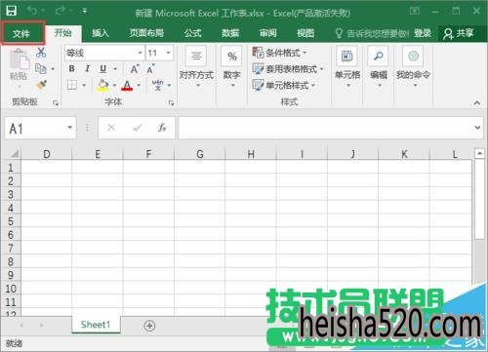Click the New Sheet plus icon
Viewport: 488px width, 352px height.
click(149, 326)
